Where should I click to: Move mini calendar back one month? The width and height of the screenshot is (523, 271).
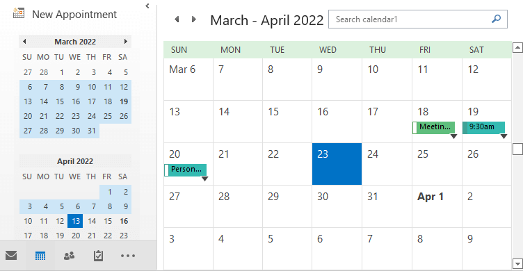pyautogui.click(x=24, y=41)
